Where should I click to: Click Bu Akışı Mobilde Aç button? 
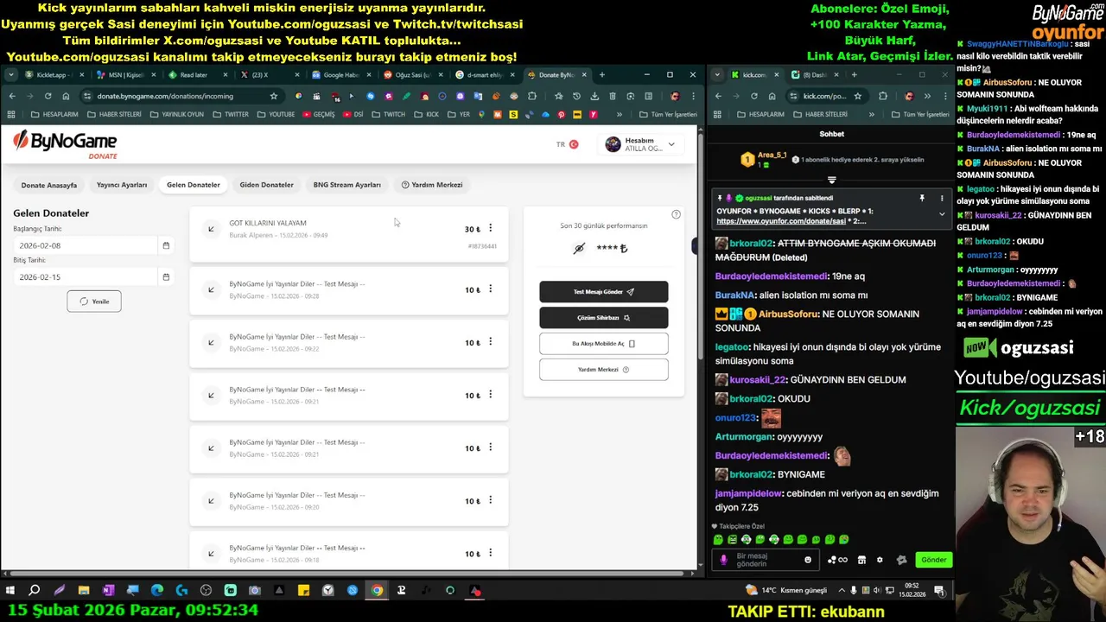604,344
